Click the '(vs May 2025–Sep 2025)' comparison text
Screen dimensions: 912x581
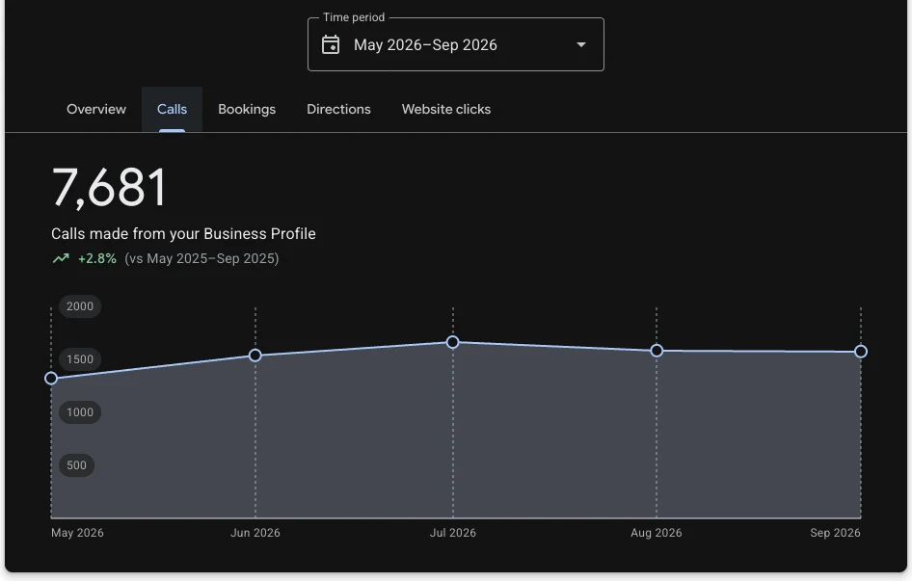pos(201,258)
